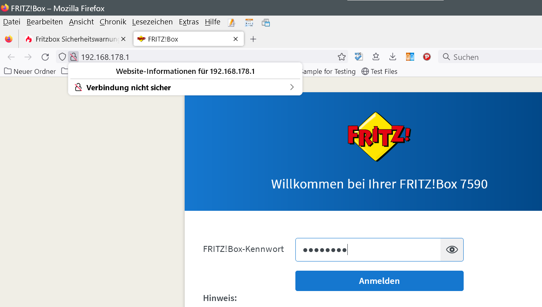
Task: Click the Anmelden button
Action: (x=379, y=281)
